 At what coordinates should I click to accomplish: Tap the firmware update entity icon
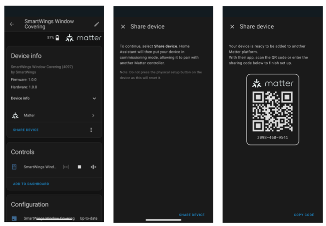point(14,218)
